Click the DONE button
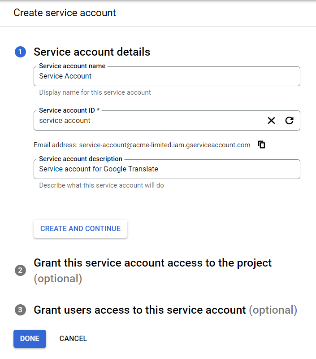 coord(30,339)
